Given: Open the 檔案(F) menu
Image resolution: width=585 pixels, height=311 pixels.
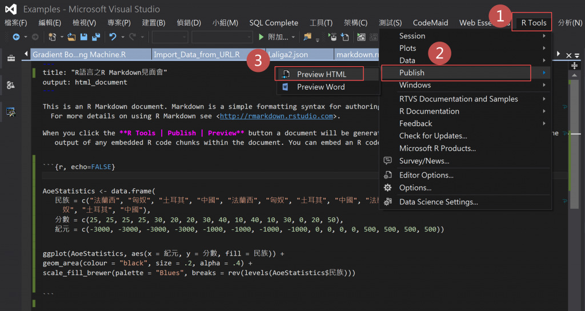Looking at the screenshot, I should (x=15, y=23).
